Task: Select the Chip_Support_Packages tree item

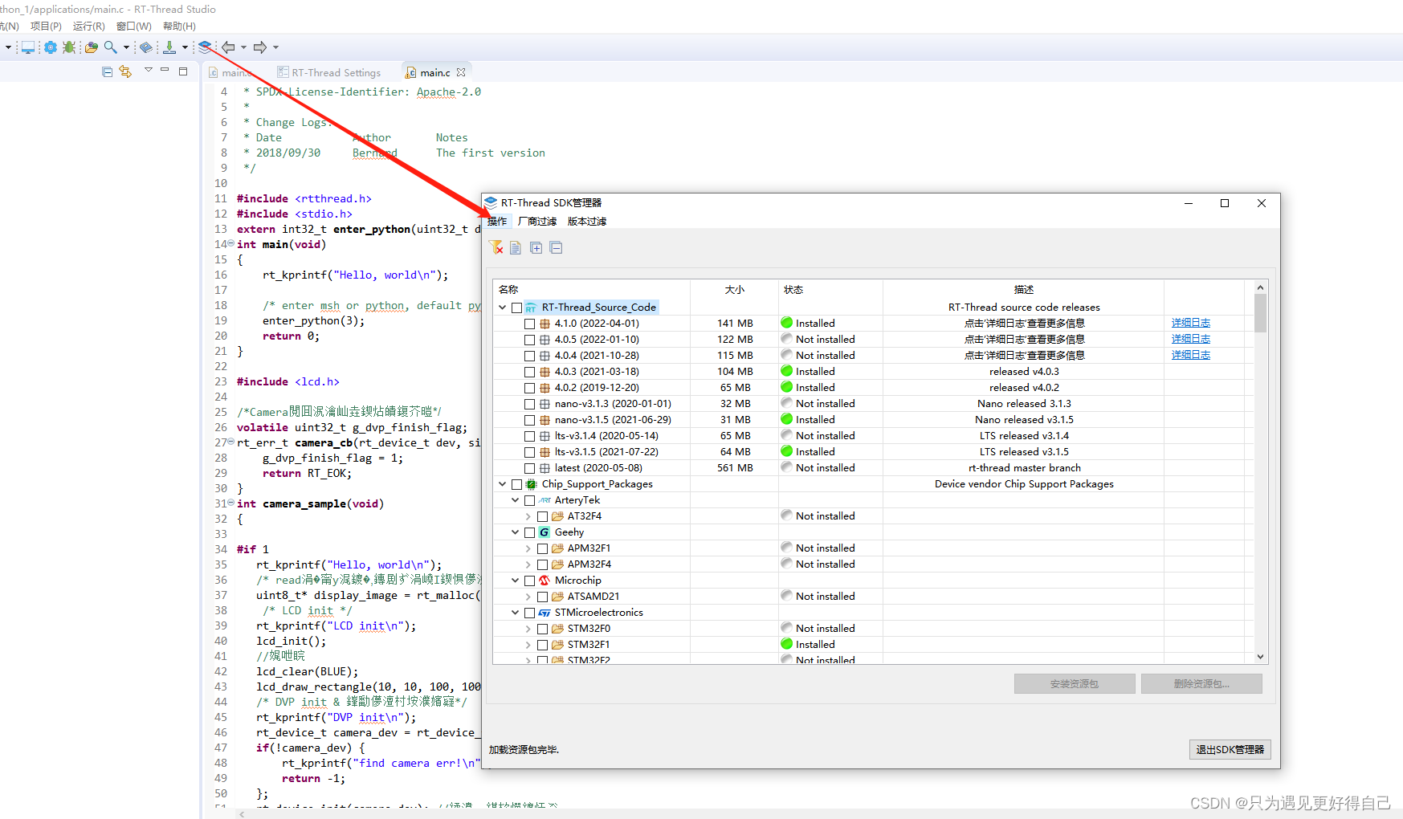Action: (597, 483)
